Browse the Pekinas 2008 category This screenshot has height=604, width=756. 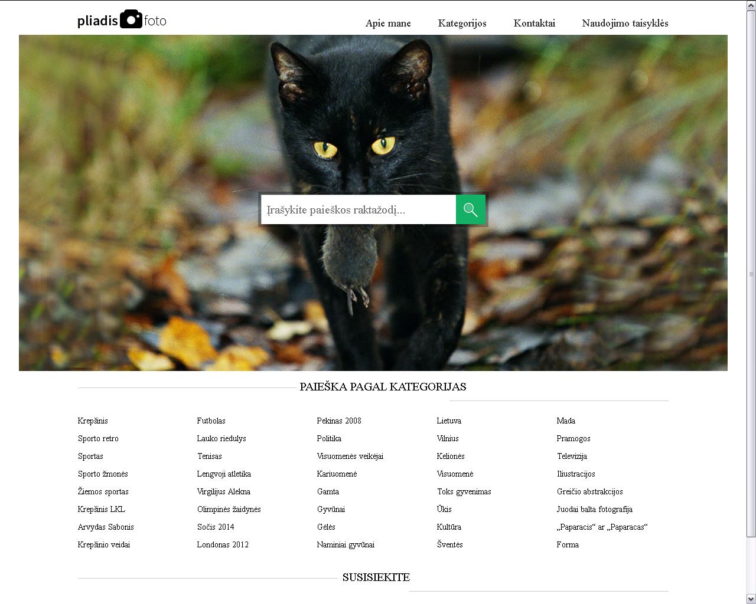[x=338, y=421]
